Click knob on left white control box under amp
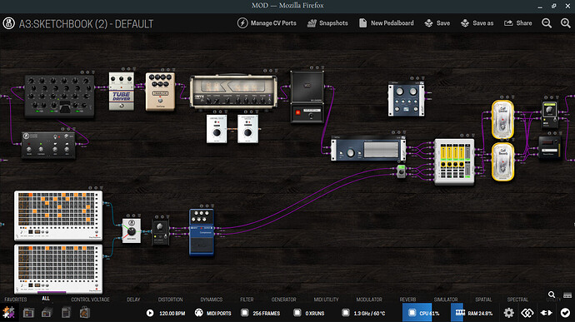Viewport: 575px width, 322px height. click(217, 132)
